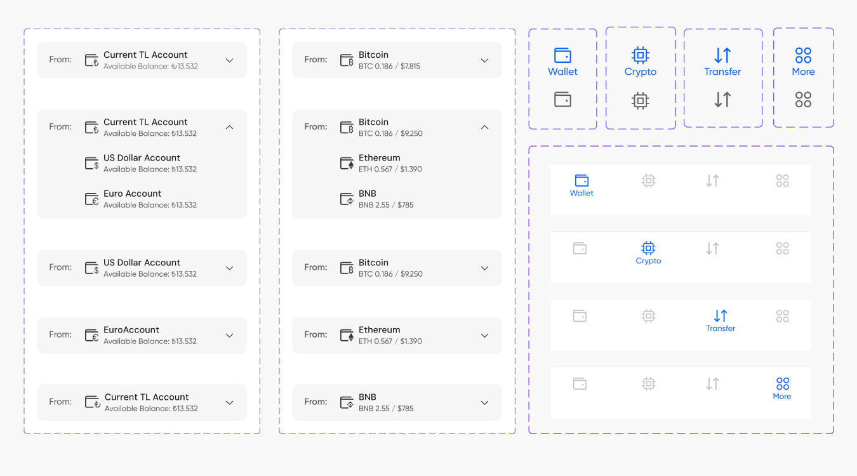Select active Wallet tab in Wallet-active tab bar

pyautogui.click(x=581, y=186)
